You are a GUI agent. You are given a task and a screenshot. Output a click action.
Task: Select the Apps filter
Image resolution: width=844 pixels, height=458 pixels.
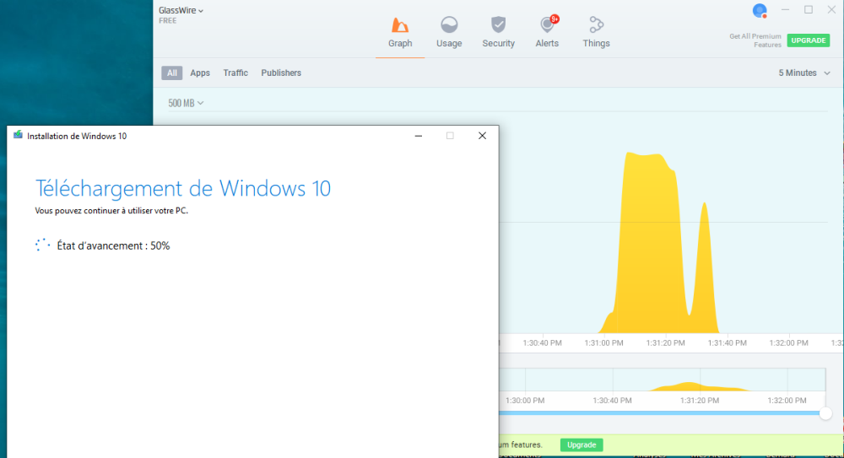(x=200, y=73)
